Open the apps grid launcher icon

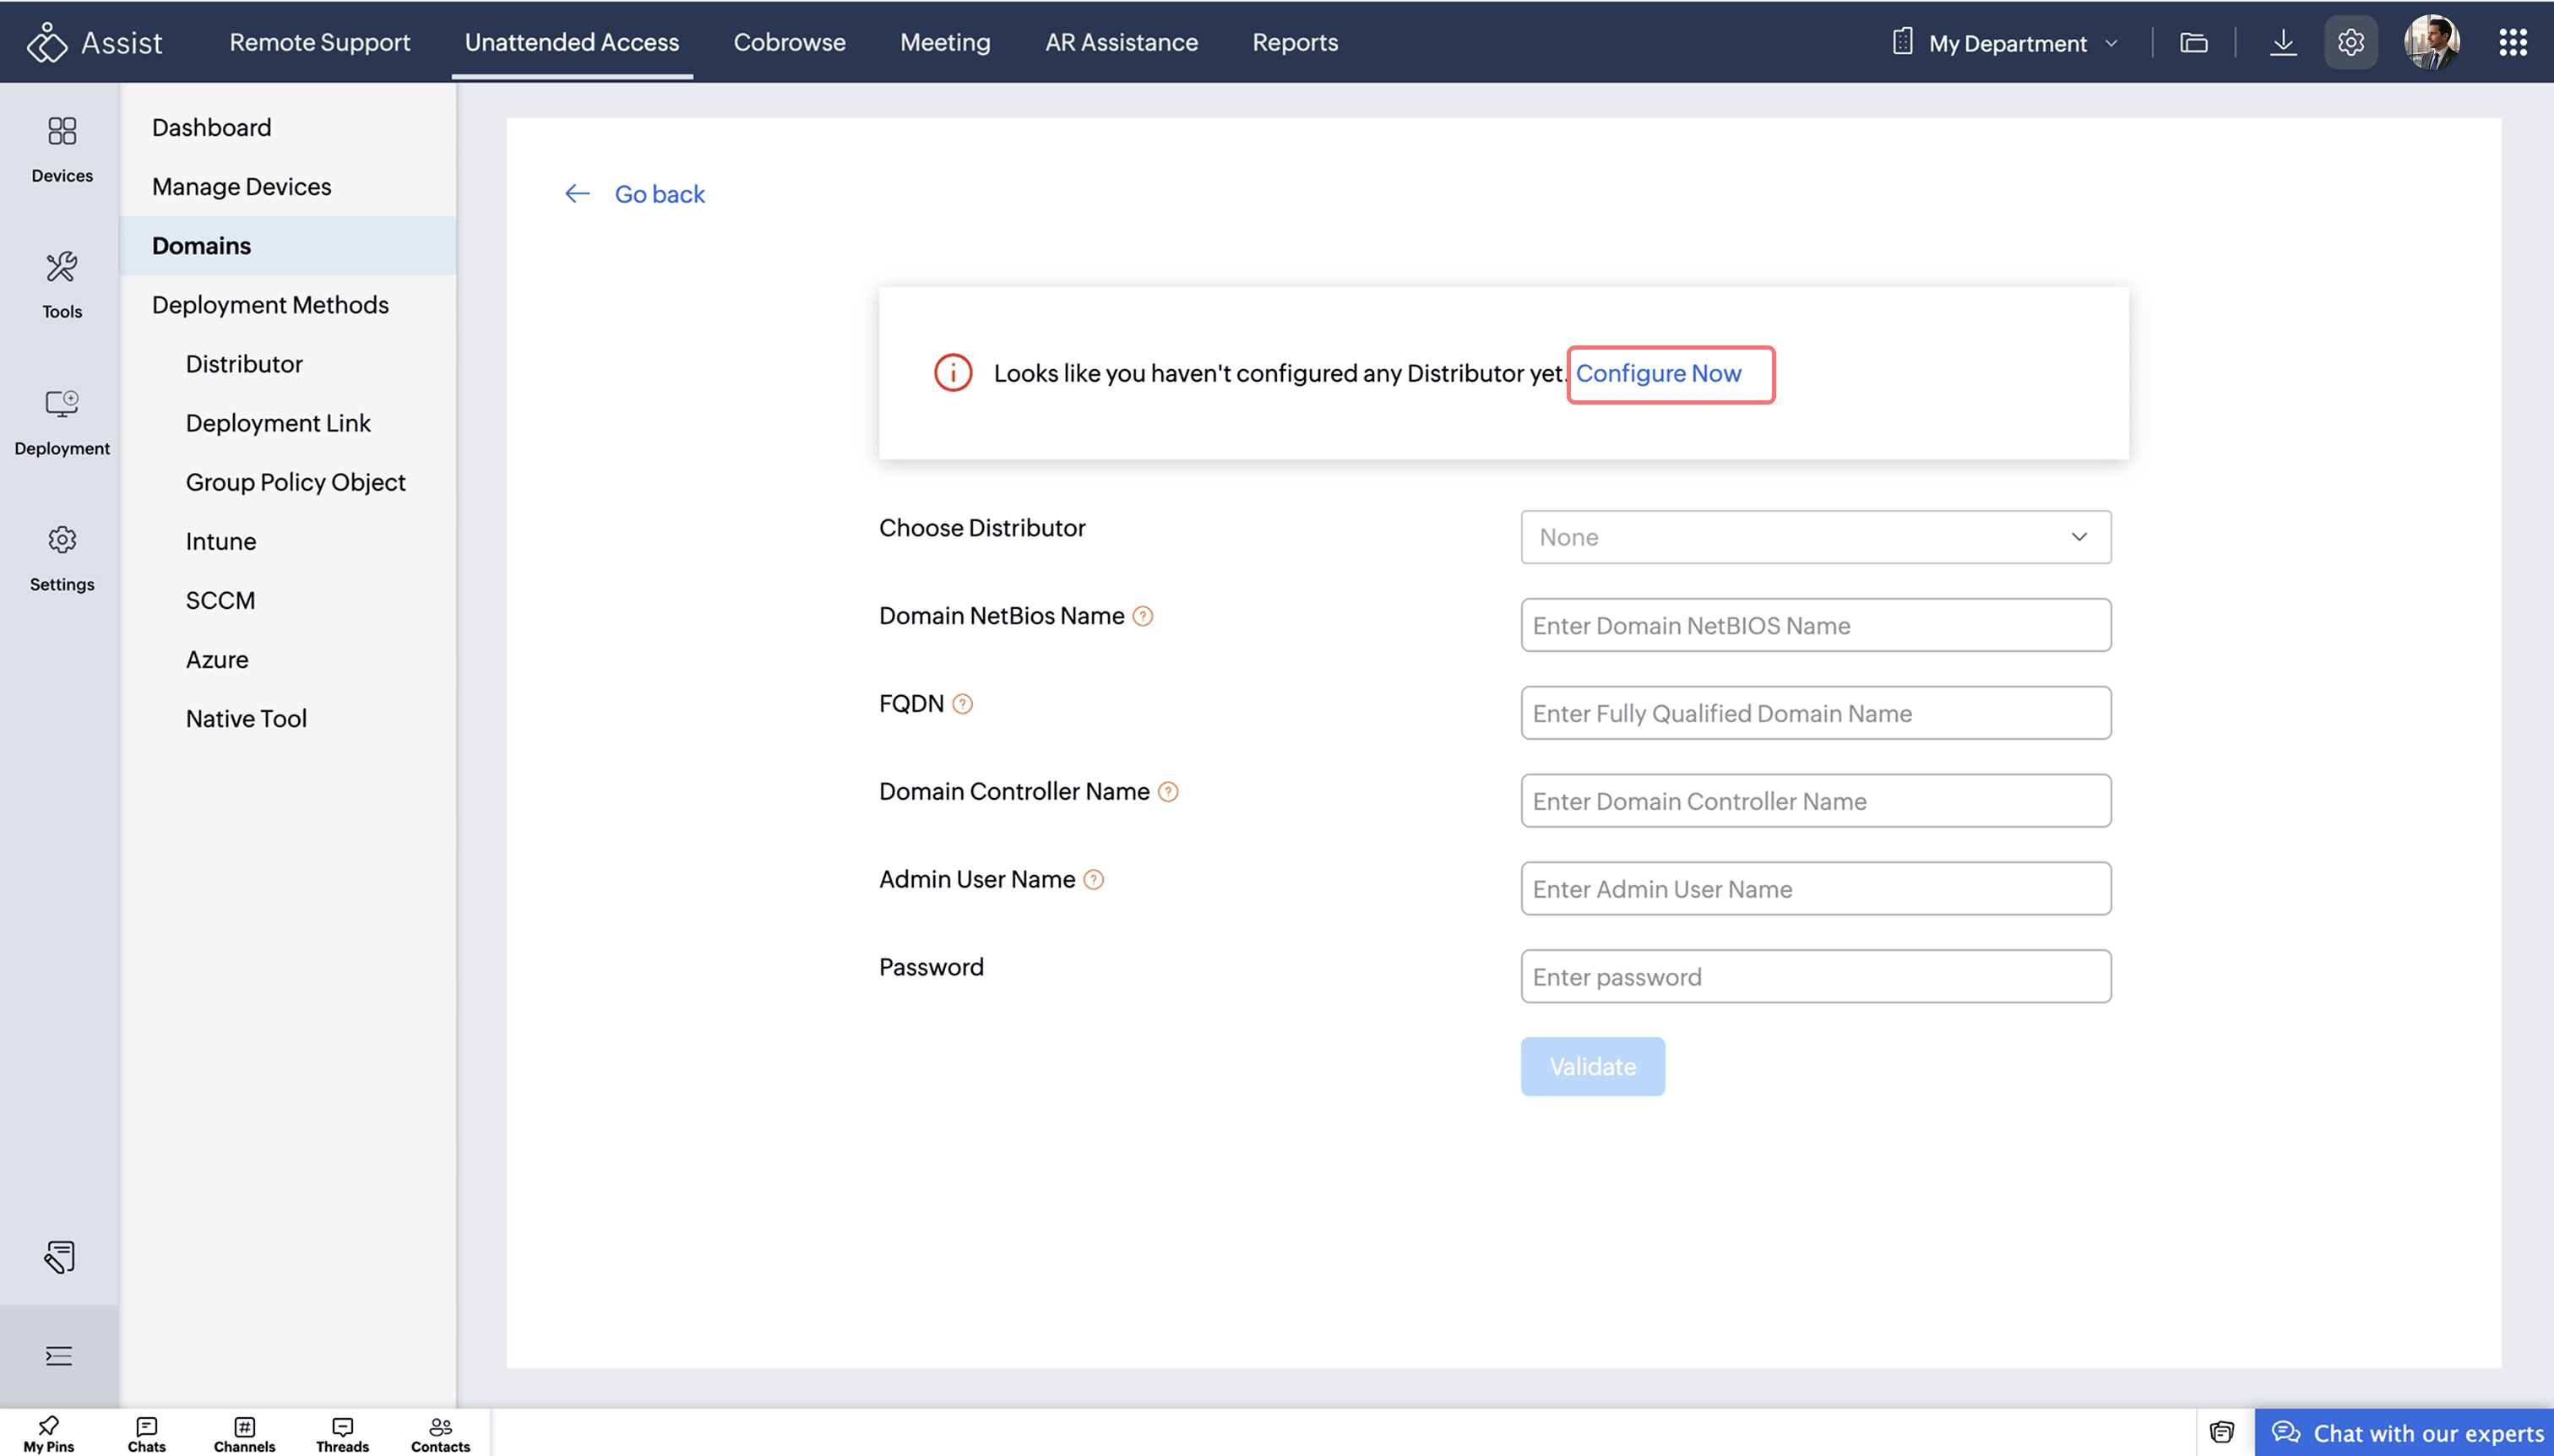pos(2513,42)
